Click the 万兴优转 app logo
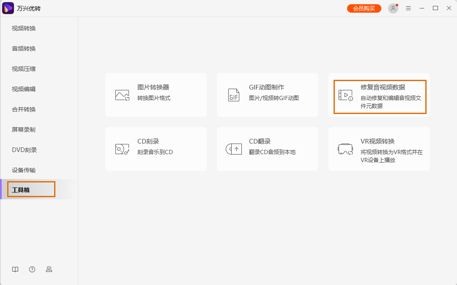The height and width of the screenshot is (285, 457). (x=8, y=8)
